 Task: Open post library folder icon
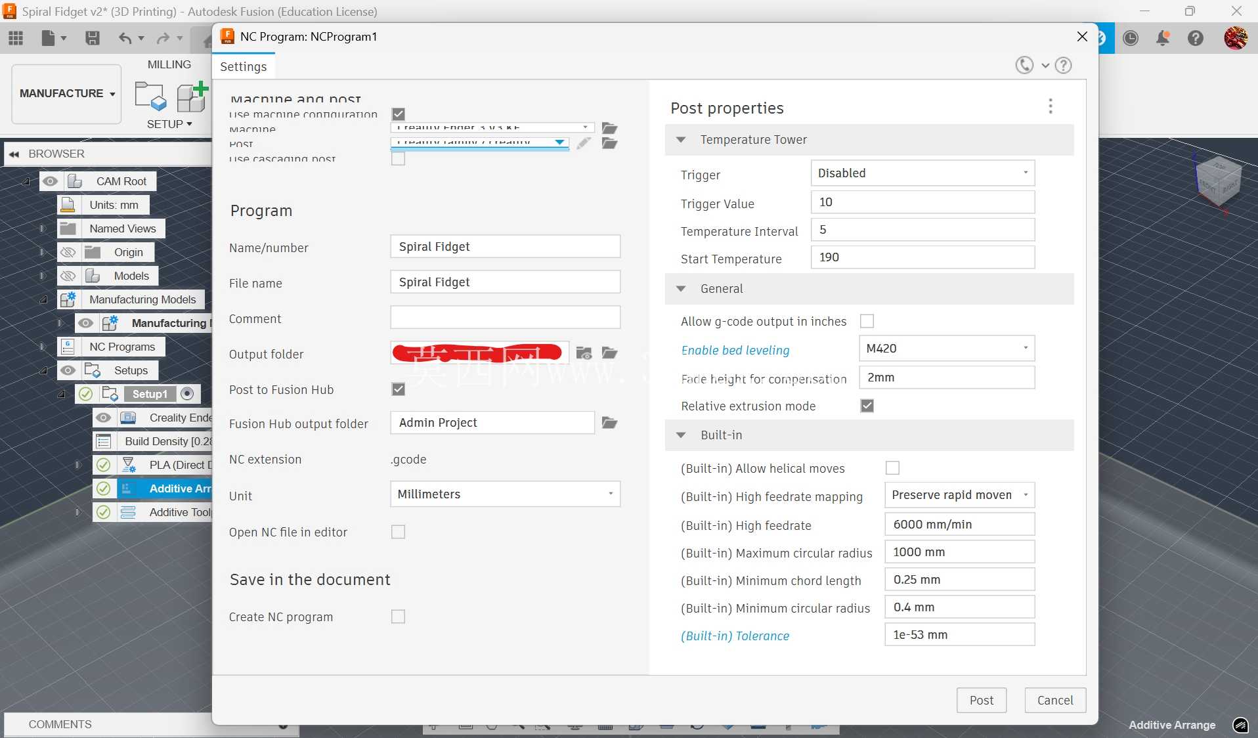click(x=610, y=143)
